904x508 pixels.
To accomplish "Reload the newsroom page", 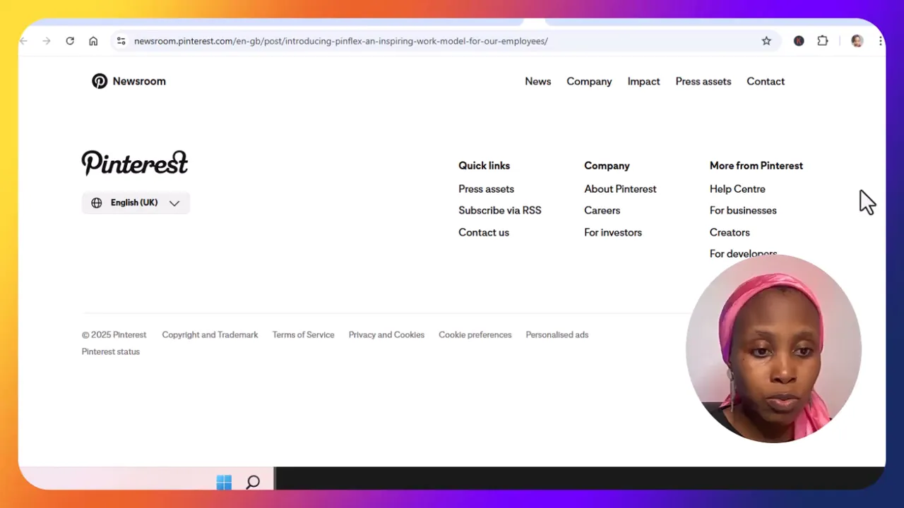I will point(70,41).
